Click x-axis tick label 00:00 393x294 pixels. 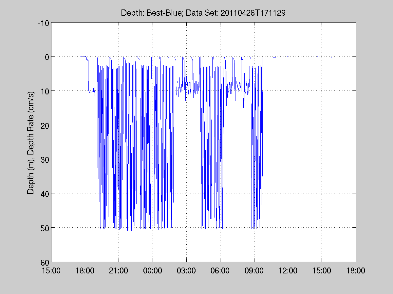(x=153, y=271)
